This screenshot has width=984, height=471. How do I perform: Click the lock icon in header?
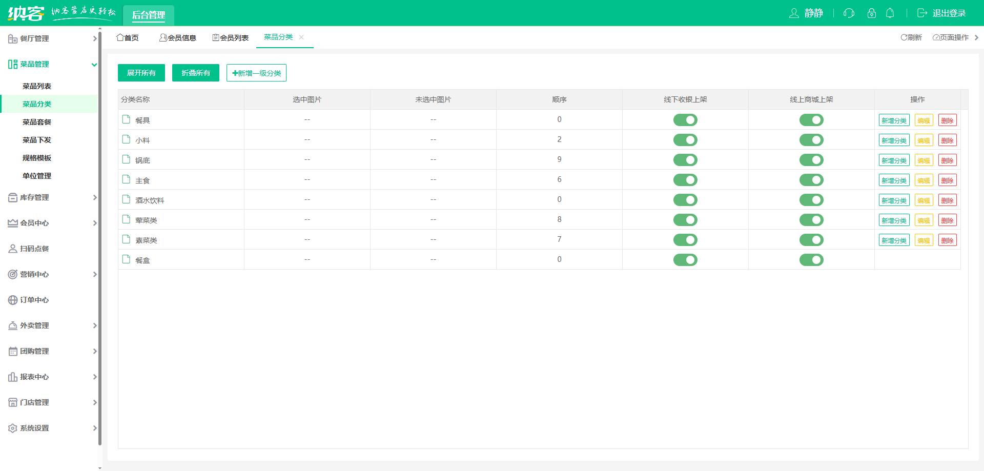click(x=871, y=13)
